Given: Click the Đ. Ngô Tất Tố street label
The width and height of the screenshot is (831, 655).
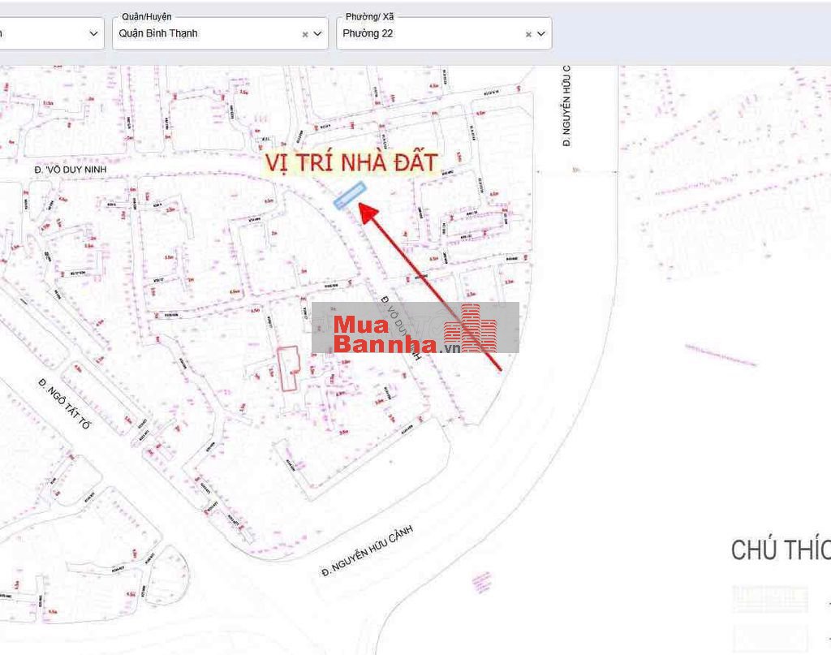Looking at the screenshot, I should (66, 403).
